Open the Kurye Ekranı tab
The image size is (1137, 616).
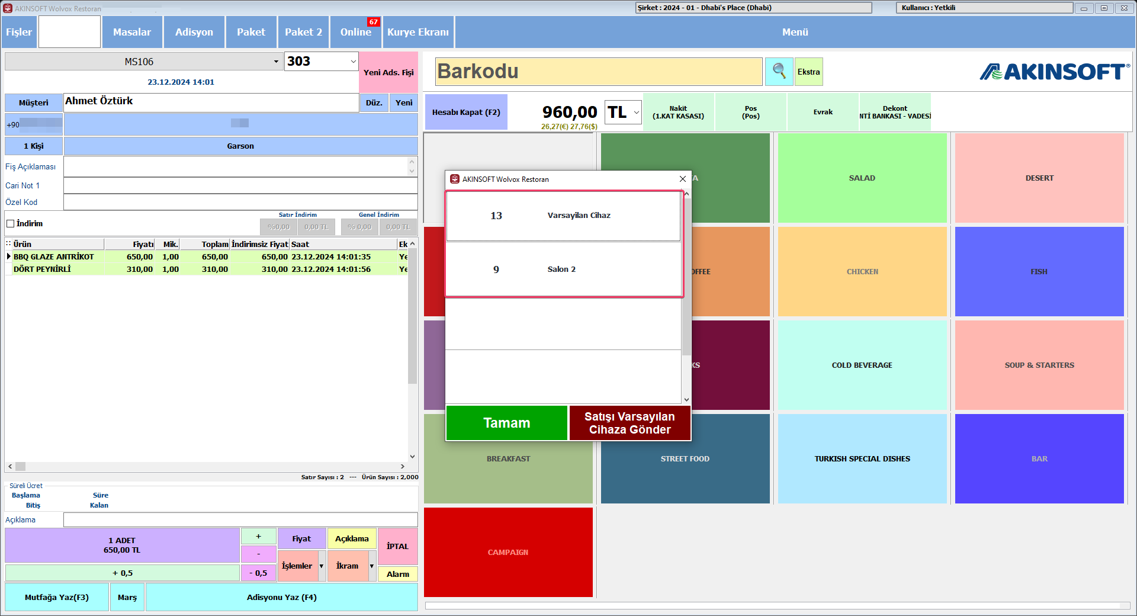[x=418, y=32]
